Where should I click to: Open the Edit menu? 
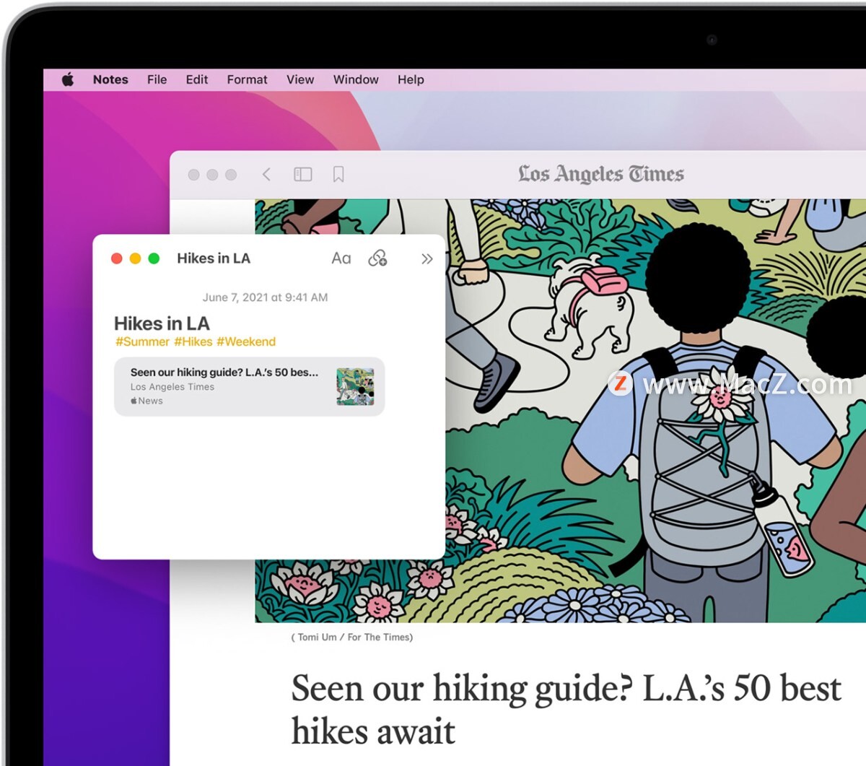[x=196, y=79]
